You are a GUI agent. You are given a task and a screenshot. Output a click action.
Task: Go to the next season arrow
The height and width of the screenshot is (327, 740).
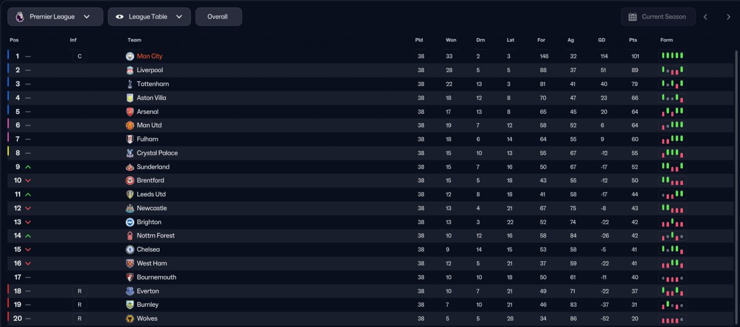tap(728, 17)
